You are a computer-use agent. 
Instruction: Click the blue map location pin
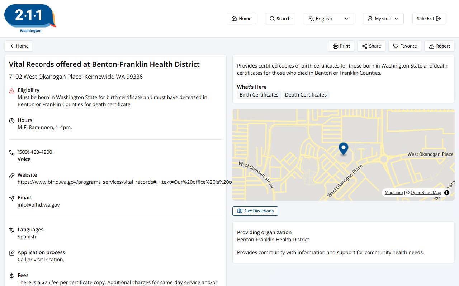tap(344, 149)
